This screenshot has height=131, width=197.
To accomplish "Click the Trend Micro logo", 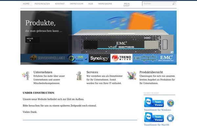I will pos(121,58).
